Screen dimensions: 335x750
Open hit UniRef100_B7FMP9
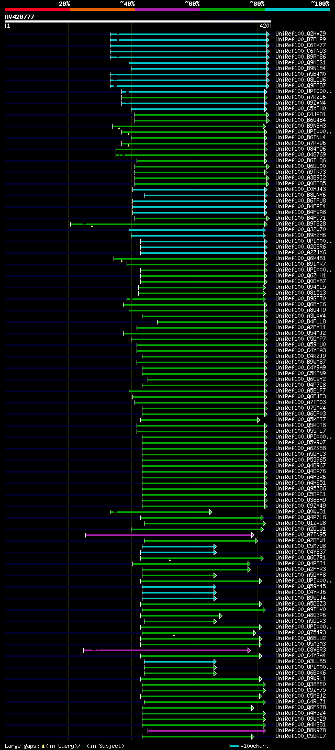tap(300, 40)
